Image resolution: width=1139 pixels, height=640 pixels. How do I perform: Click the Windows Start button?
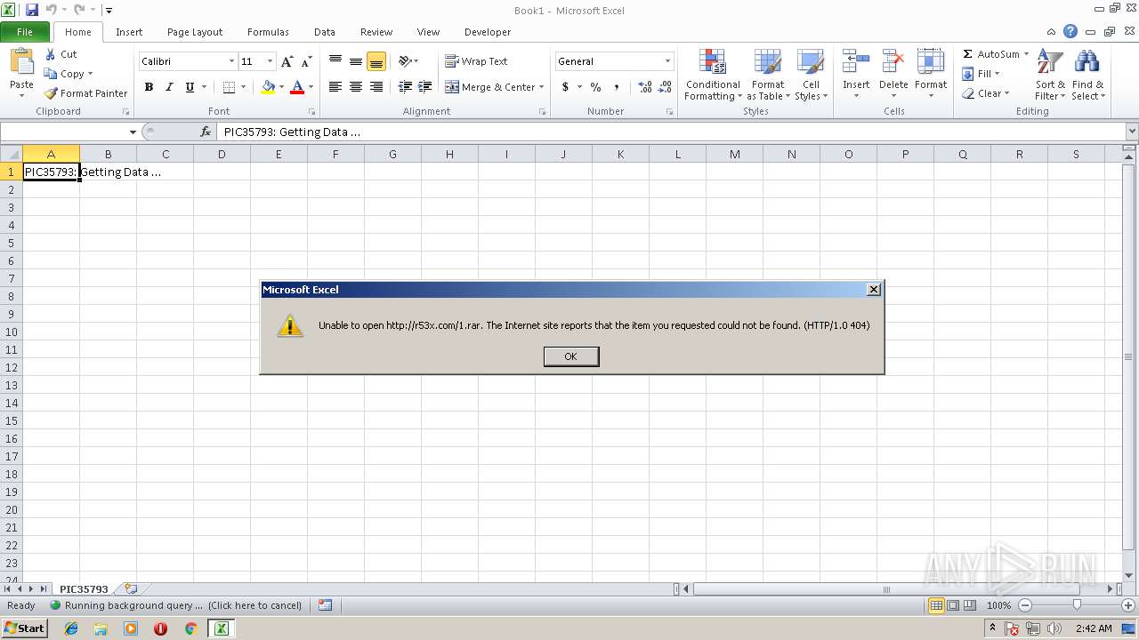pos(24,628)
